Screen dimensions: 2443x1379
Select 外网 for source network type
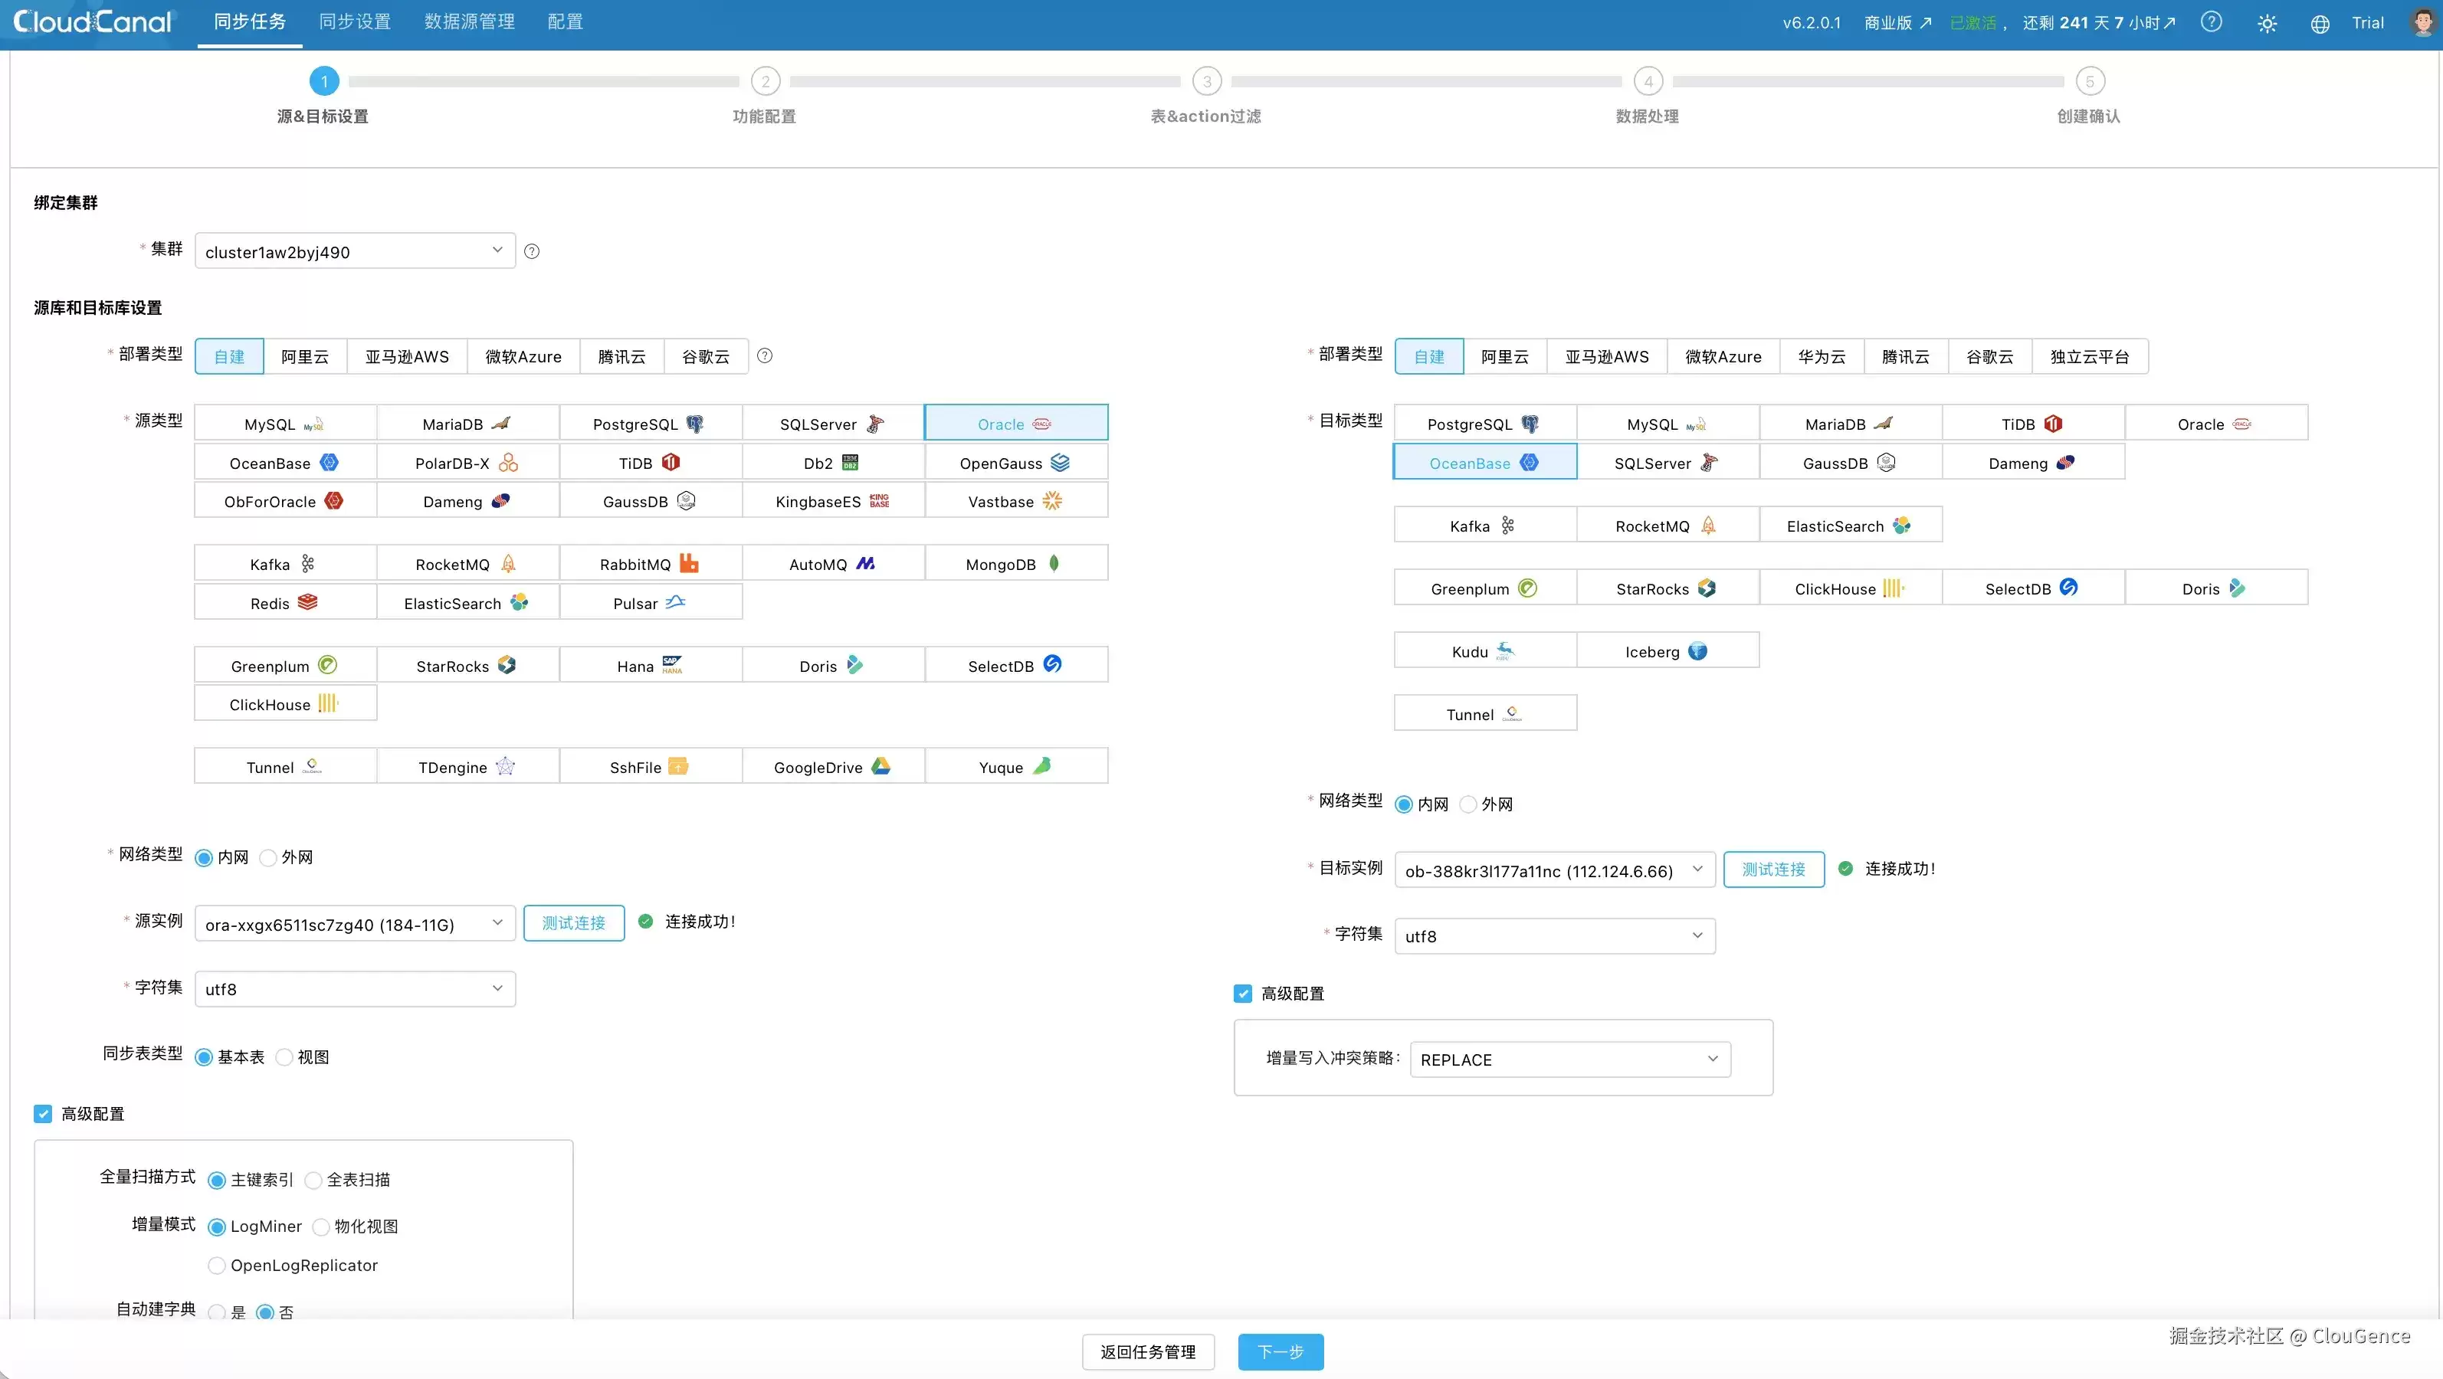click(x=286, y=857)
